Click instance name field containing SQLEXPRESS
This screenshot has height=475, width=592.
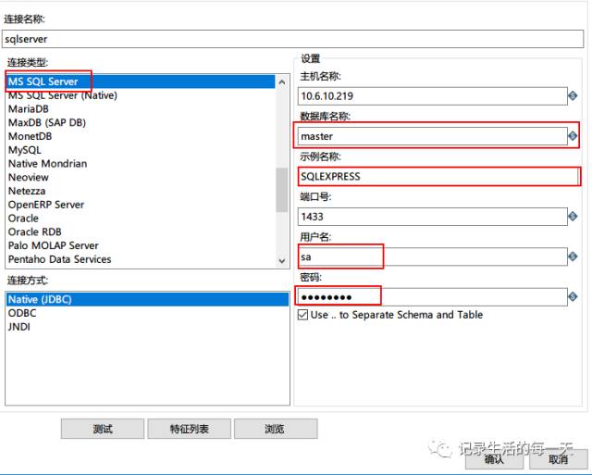(438, 177)
